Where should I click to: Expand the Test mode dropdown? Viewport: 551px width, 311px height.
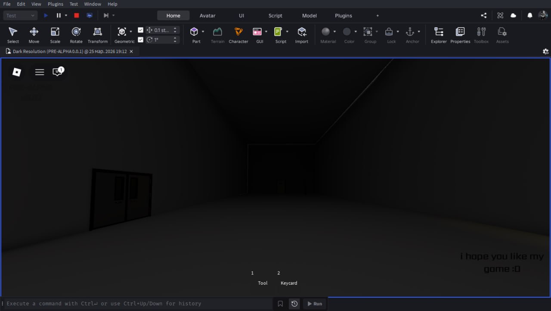pyautogui.click(x=21, y=16)
